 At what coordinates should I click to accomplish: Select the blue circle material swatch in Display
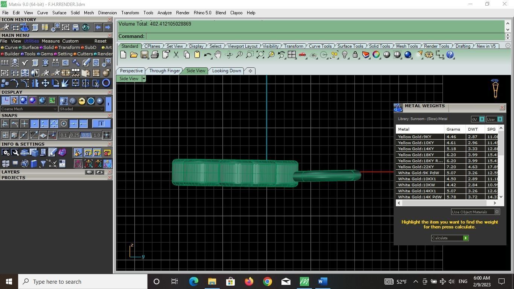click(x=91, y=100)
